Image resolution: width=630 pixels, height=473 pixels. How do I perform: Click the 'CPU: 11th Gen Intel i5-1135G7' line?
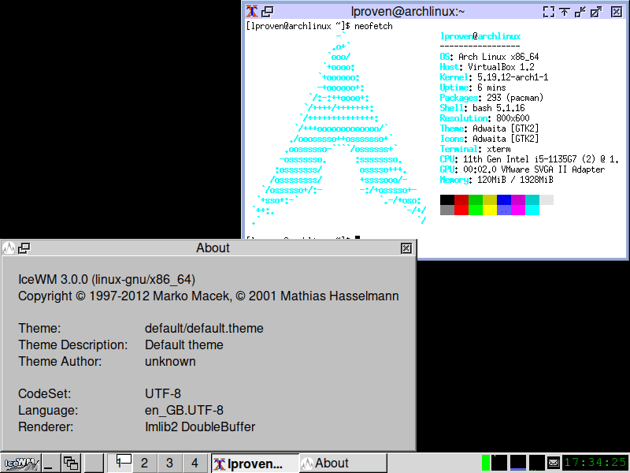click(x=529, y=159)
